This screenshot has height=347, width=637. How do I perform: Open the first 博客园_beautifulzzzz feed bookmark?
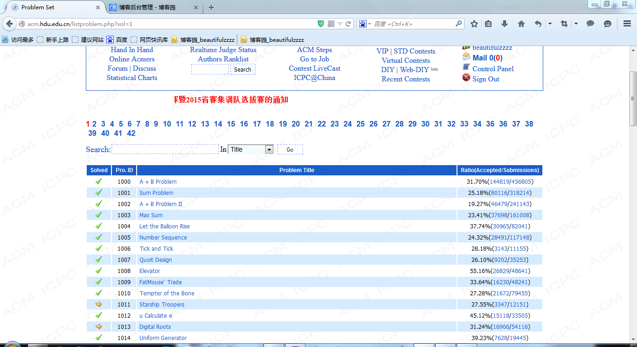click(x=202, y=40)
